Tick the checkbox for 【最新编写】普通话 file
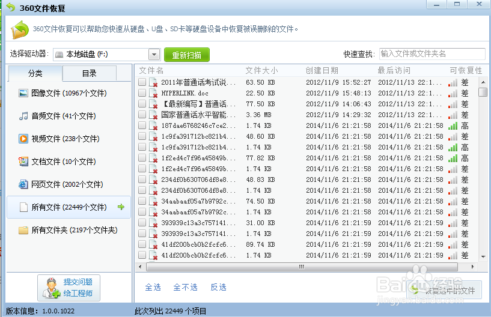Screen dimensions: 491x317 coord(142,104)
